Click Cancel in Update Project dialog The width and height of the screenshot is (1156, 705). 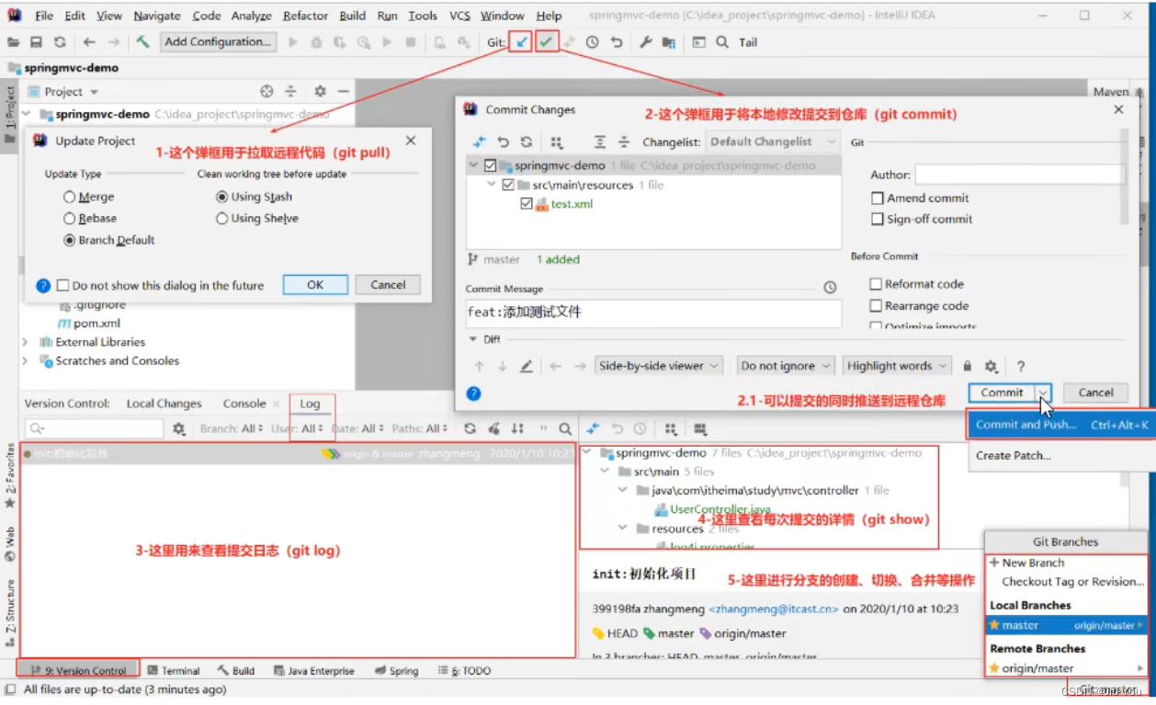tap(388, 285)
